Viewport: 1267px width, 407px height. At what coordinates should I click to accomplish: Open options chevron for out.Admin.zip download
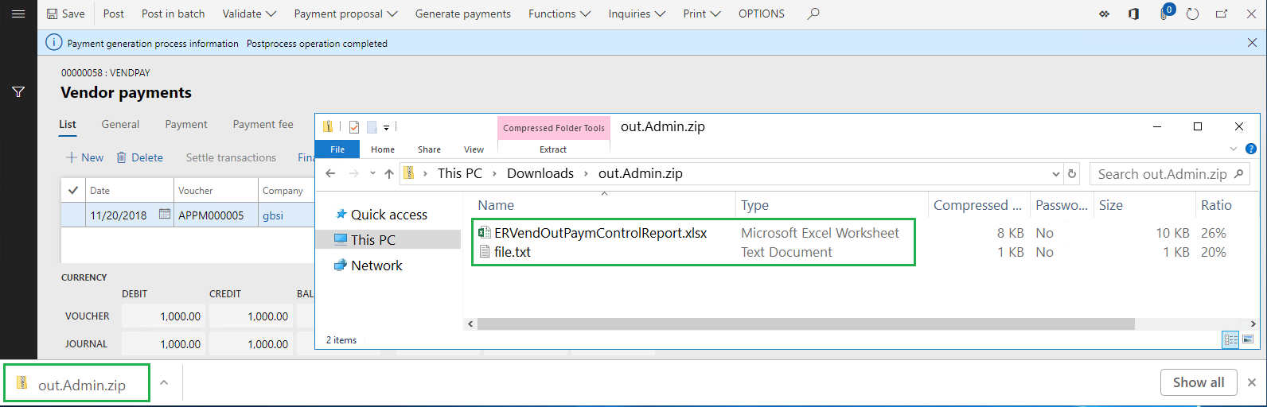[164, 382]
